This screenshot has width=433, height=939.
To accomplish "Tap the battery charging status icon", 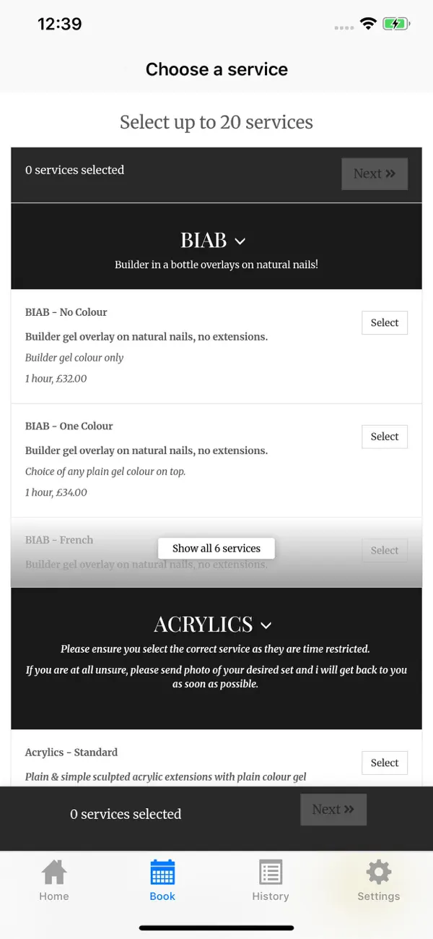I will coord(396,24).
